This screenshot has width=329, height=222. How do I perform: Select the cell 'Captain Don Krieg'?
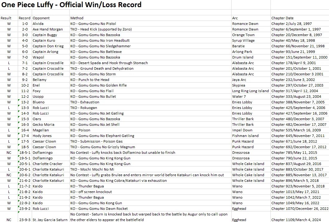[x=51, y=46]
